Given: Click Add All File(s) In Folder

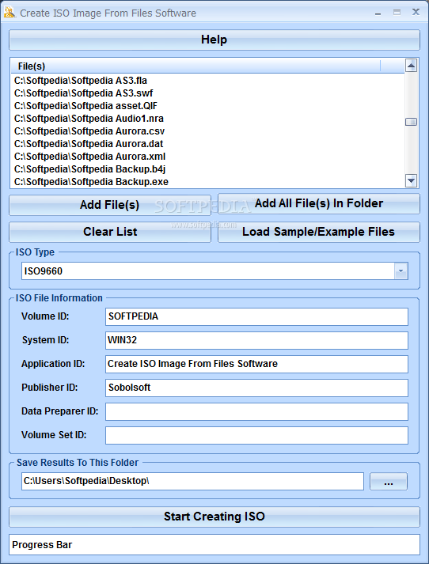Looking at the screenshot, I should (319, 203).
